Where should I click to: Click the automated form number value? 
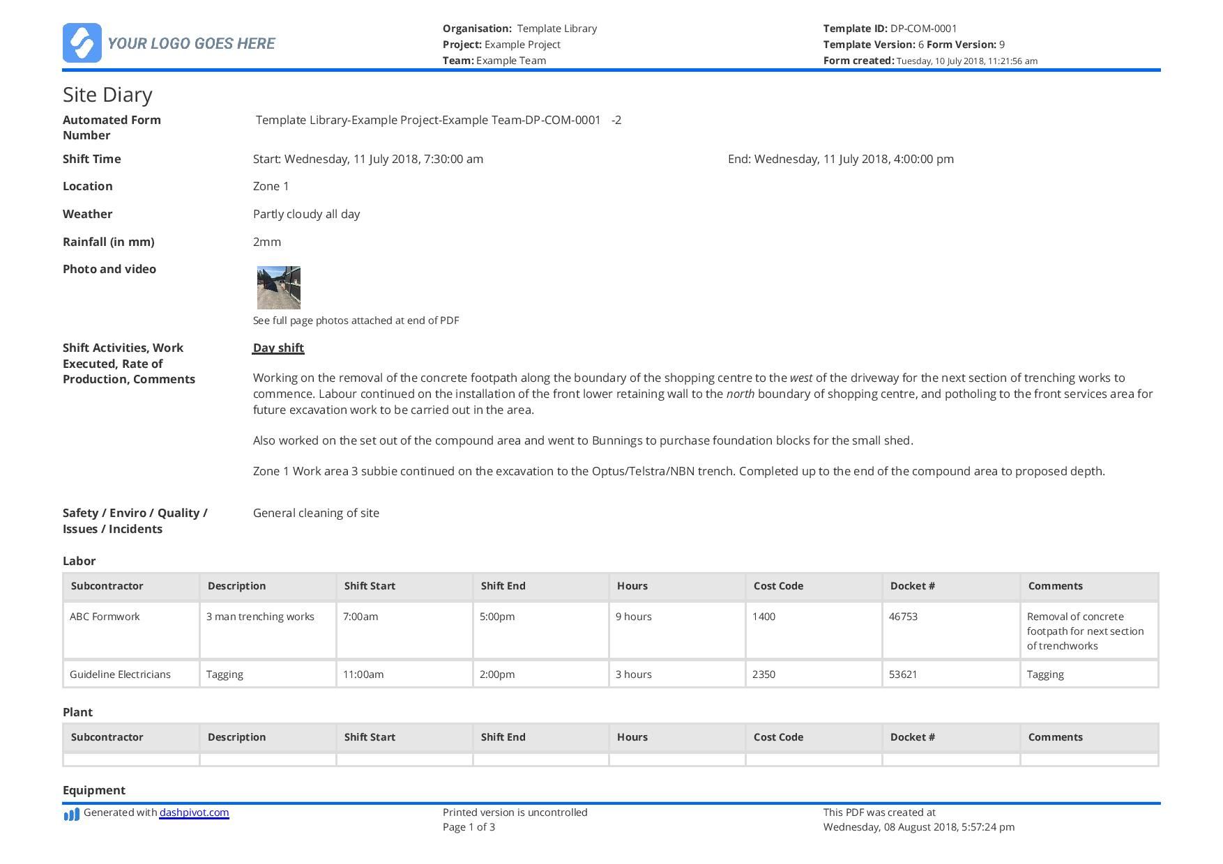click(439, 120)
